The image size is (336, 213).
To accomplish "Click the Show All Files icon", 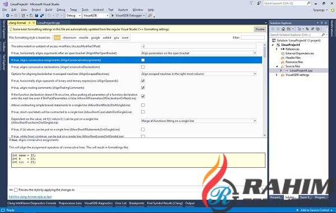I will coord(318,29).
